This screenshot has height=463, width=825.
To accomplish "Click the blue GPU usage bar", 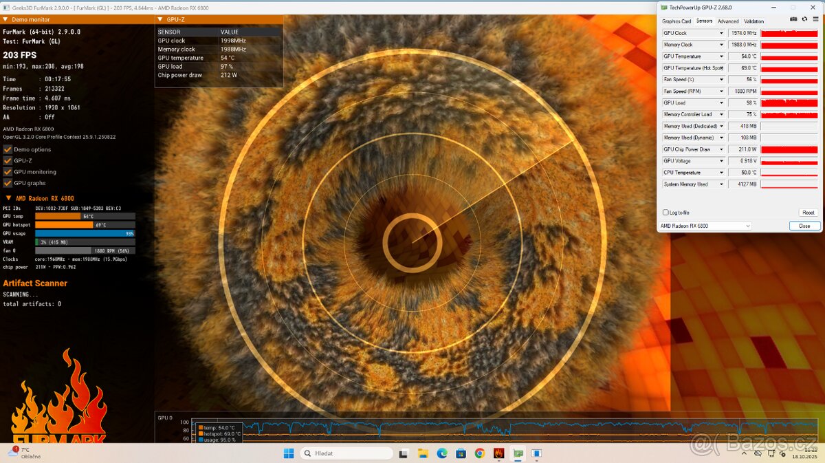I will click(85, 233).
